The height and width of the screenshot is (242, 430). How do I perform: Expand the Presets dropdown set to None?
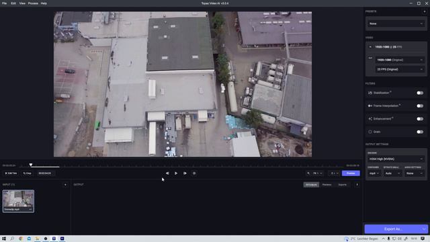(396, 24)
